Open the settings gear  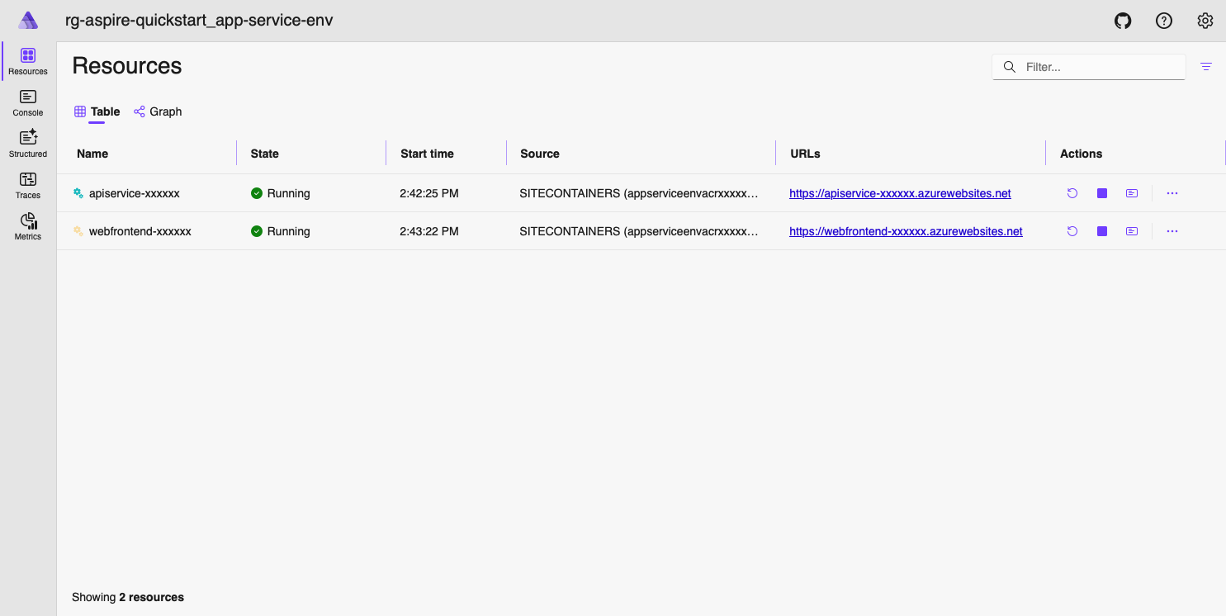point(1205,20)
